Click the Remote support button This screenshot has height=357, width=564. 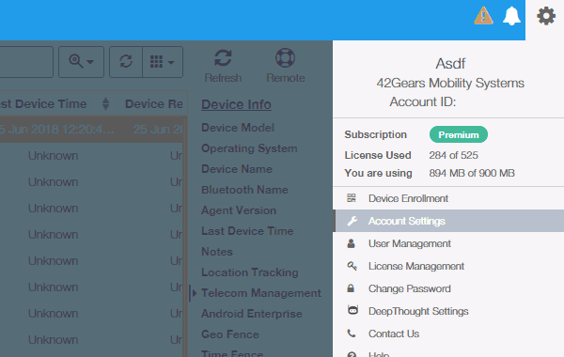pyautogui.click(x=285, y=66)
